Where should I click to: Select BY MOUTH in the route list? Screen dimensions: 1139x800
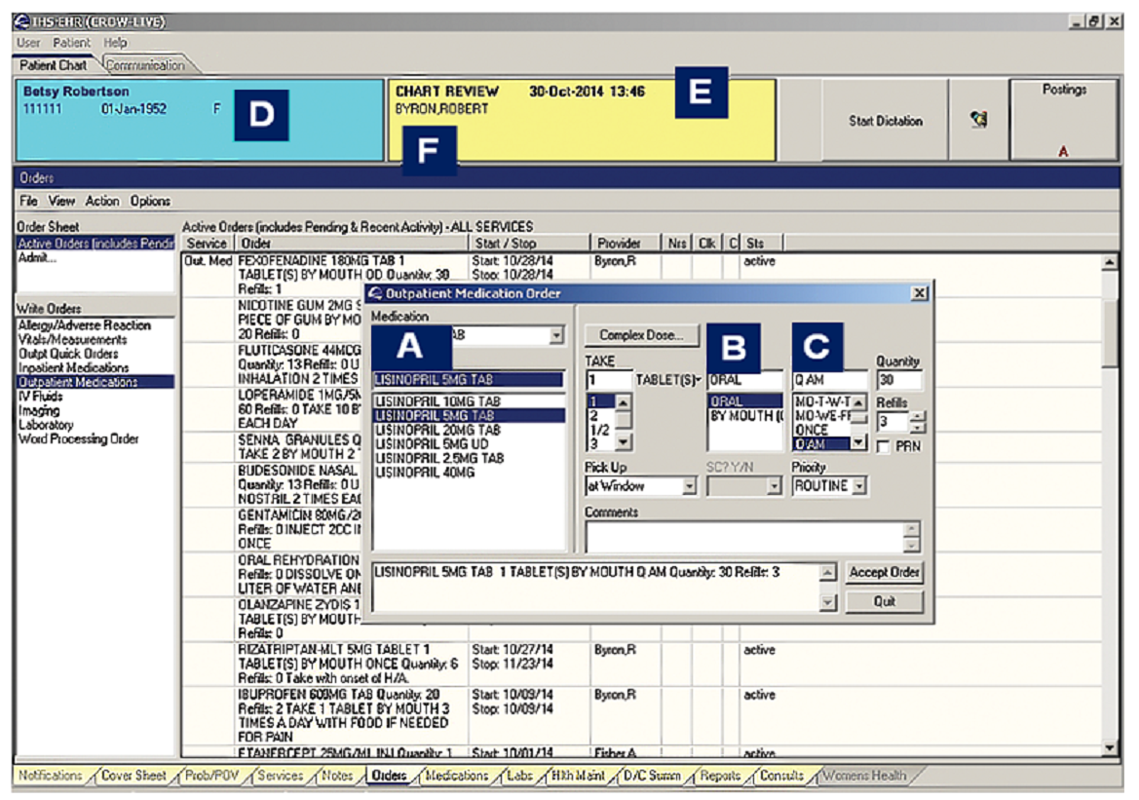coord(746,416)
